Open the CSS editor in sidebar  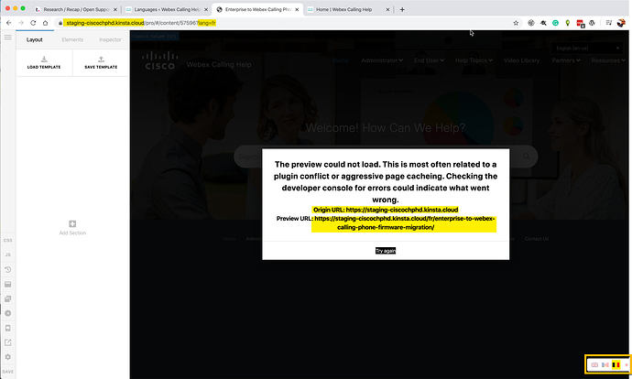click(x=7, y=241)
